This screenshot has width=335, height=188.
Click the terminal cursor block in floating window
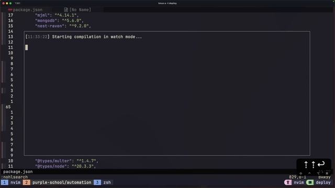point(27,48)
